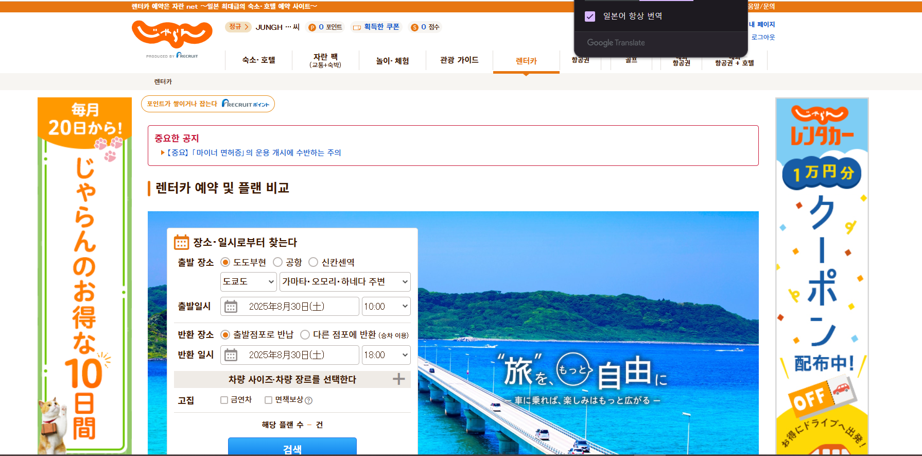Select 공항 departure radio button
922x456 pixels.
pyautogui.click(x=277, y=262)
